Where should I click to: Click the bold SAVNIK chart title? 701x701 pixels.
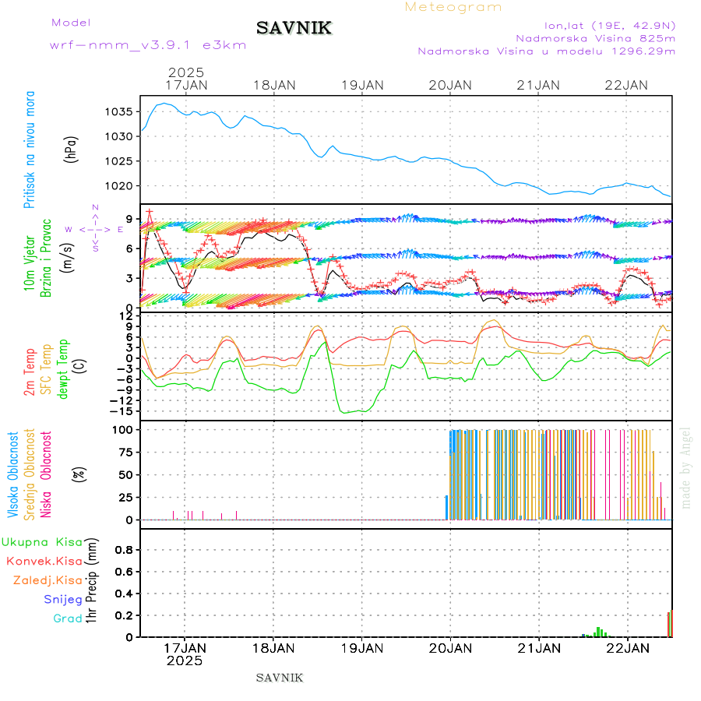(294, 28)
